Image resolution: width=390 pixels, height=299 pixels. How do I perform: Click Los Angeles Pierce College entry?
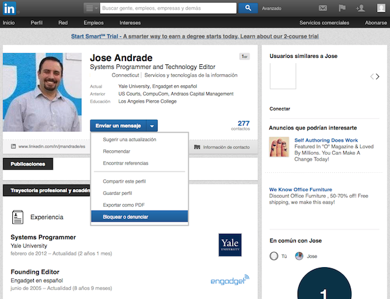(148, 101)
